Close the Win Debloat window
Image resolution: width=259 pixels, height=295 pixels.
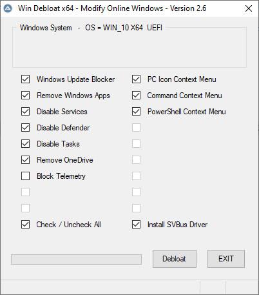point(249,8)
